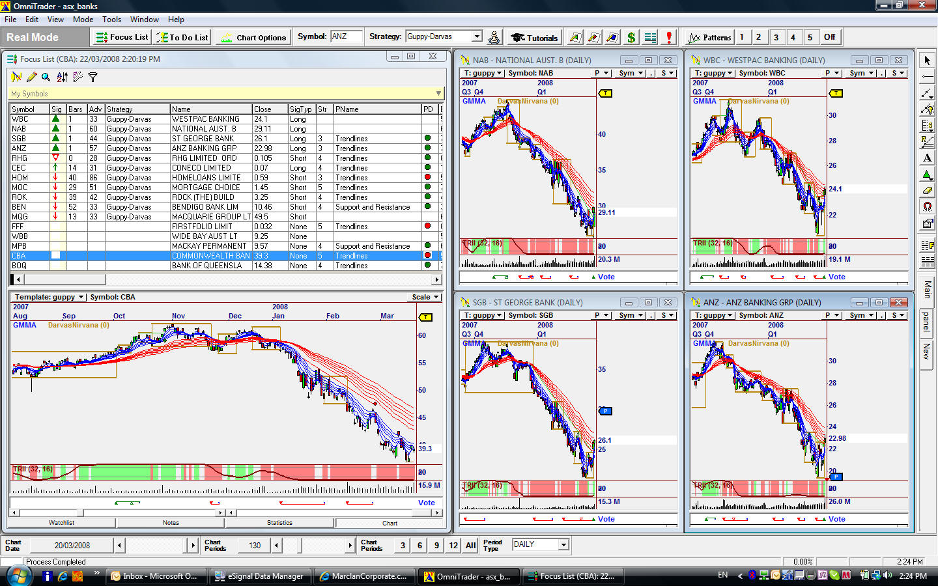Open the Strategy Guppy-Darvas dropdown
The height and width of the screenshot is (586, 938).
[x=477, y=36]
